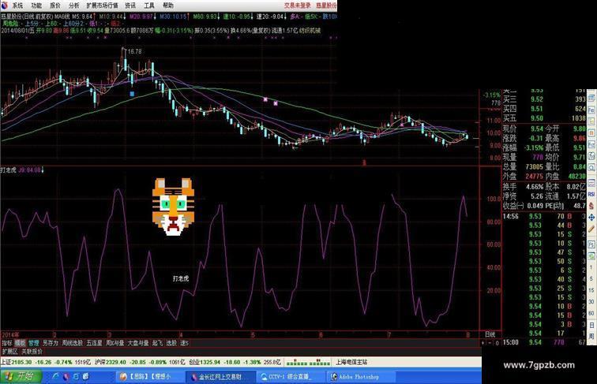Select the 周线选股 tab
The height and width of the screenshot is (384, 597).
pos(73,343)
